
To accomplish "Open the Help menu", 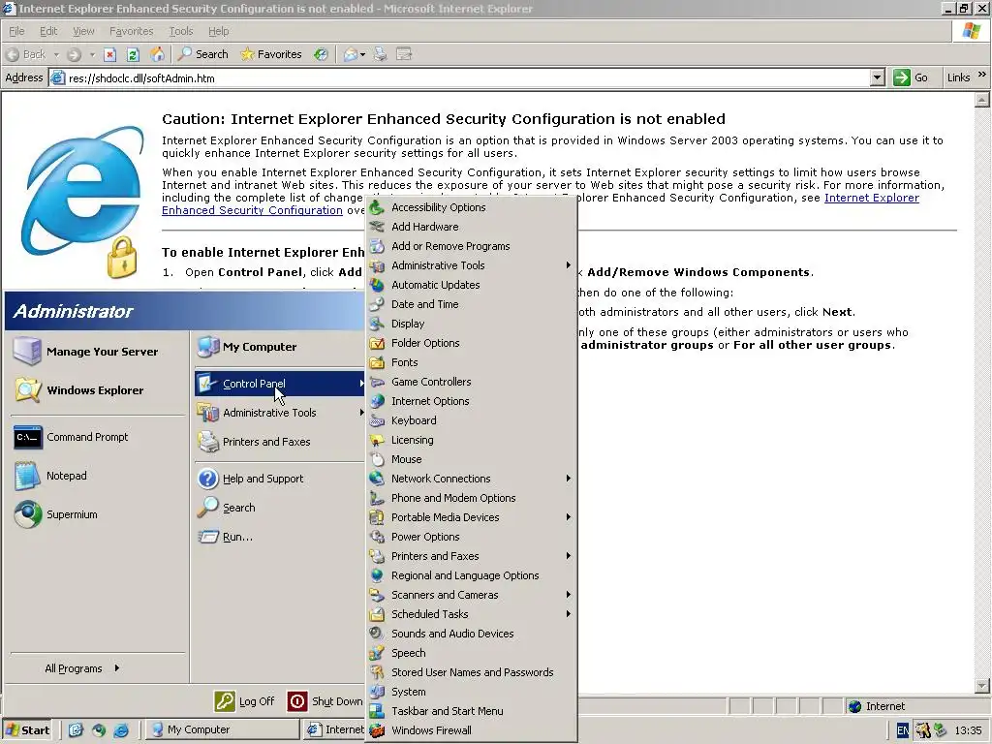I will [x=218, y=31].
